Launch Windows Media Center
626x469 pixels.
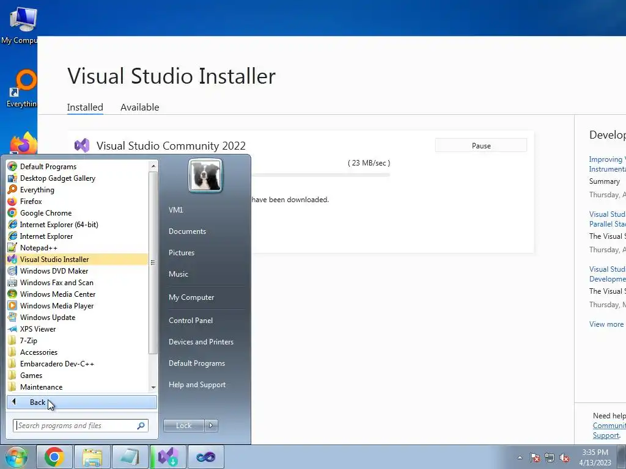(x=77, y=294)
